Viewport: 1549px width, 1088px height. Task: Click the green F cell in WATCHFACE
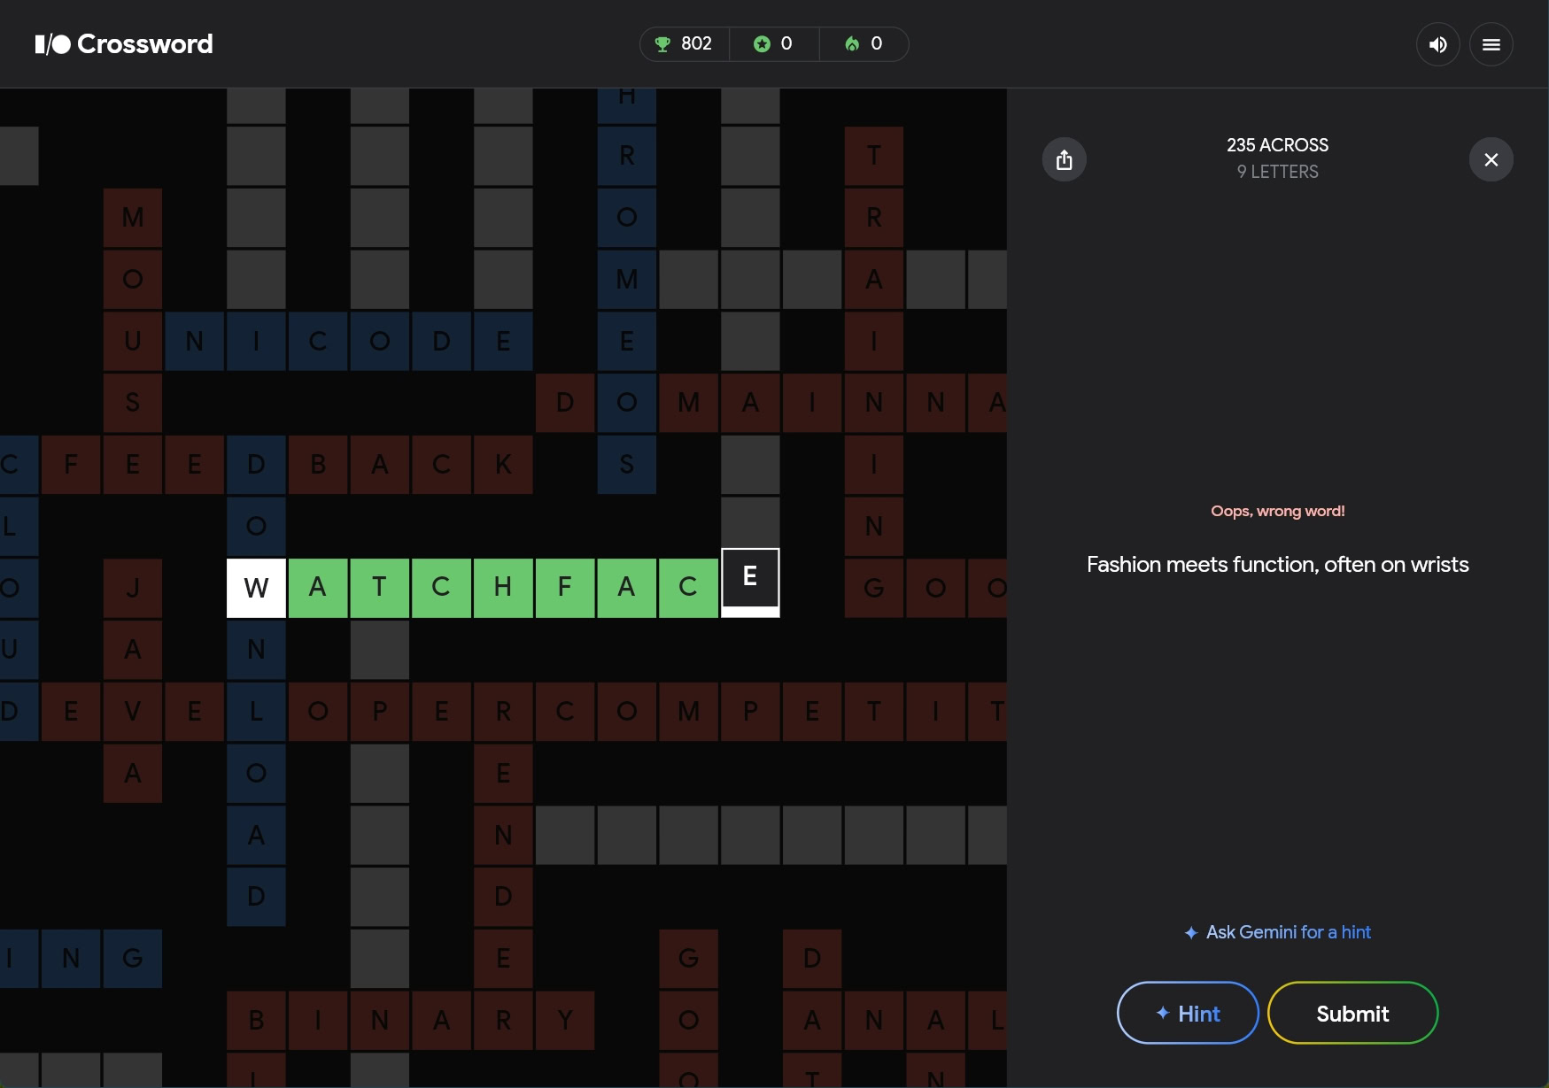pos(564,587)
